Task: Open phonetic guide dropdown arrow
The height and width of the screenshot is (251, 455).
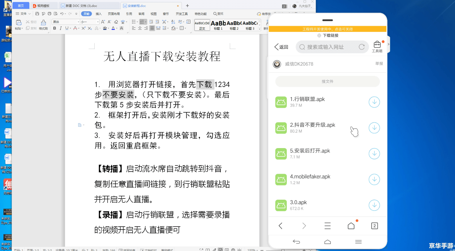Action: coord(127,22)
